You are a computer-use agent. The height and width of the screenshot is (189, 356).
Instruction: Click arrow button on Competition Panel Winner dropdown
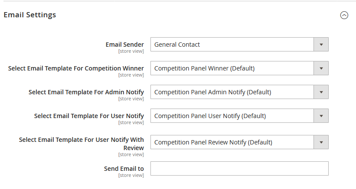[321, 68]
